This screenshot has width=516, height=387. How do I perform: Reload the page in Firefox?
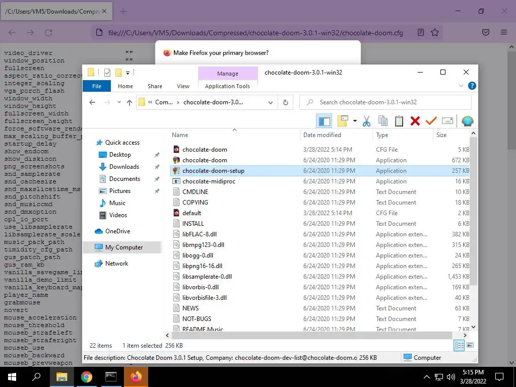pyautogui.click(x=49, y=33)
